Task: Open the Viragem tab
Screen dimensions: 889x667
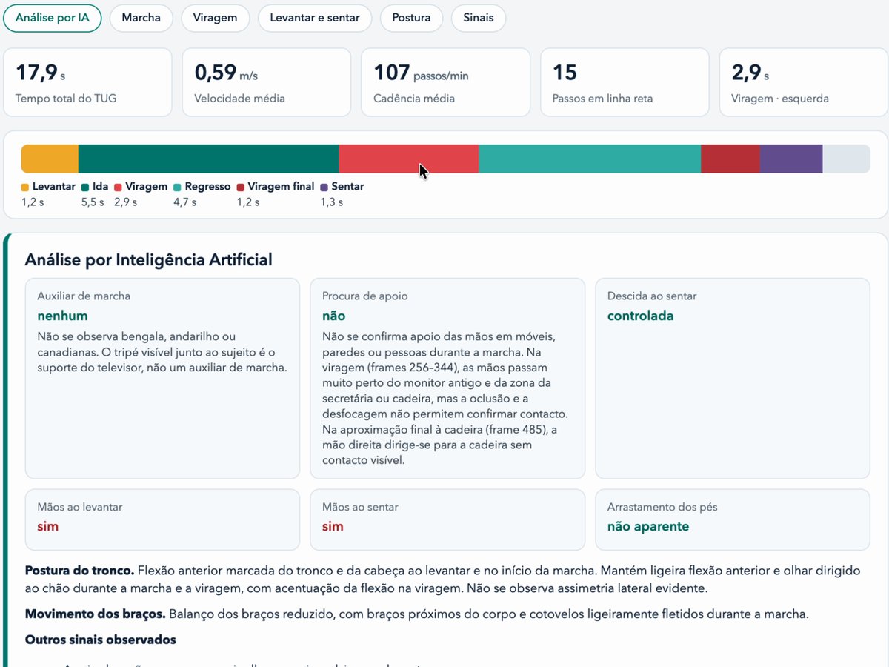Action: coord(215,18)
